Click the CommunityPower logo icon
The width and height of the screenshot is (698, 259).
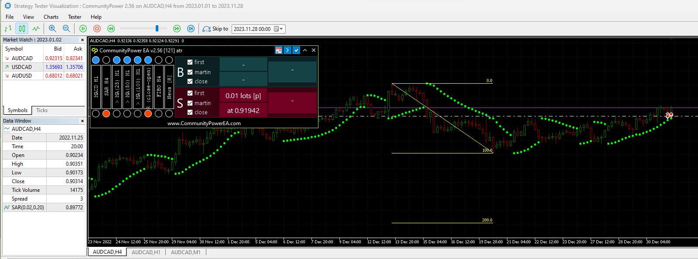point(95,51)
